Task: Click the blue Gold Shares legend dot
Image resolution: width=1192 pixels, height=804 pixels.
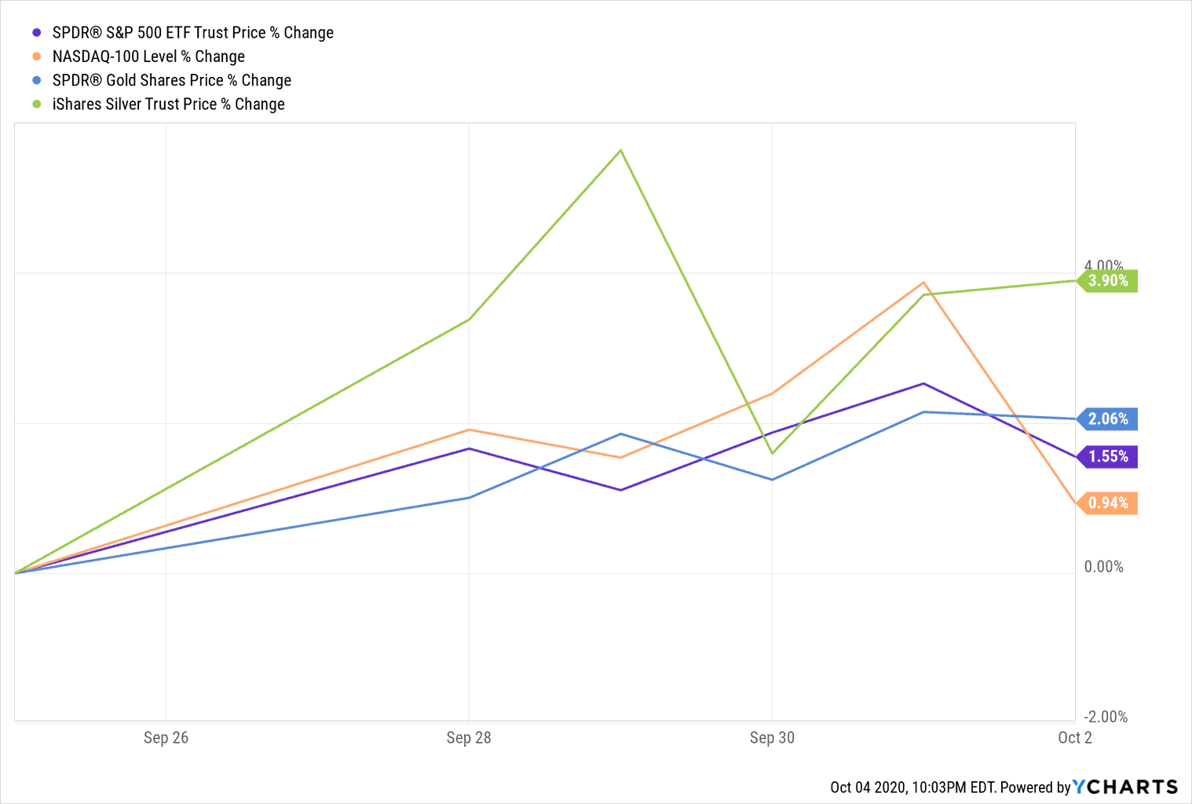Action: pyautogui.click(x=36, y=80)
